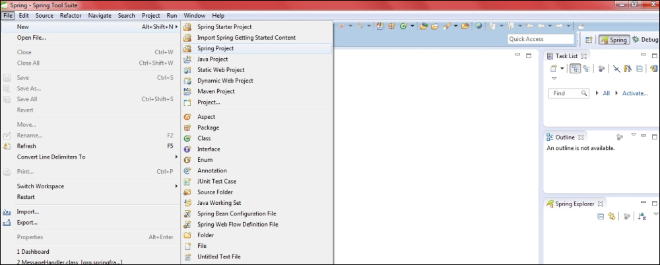This screenshot has height=265, width=660.
Task: Click New Java Package toolbar icon
Action: tap(391, 26)
